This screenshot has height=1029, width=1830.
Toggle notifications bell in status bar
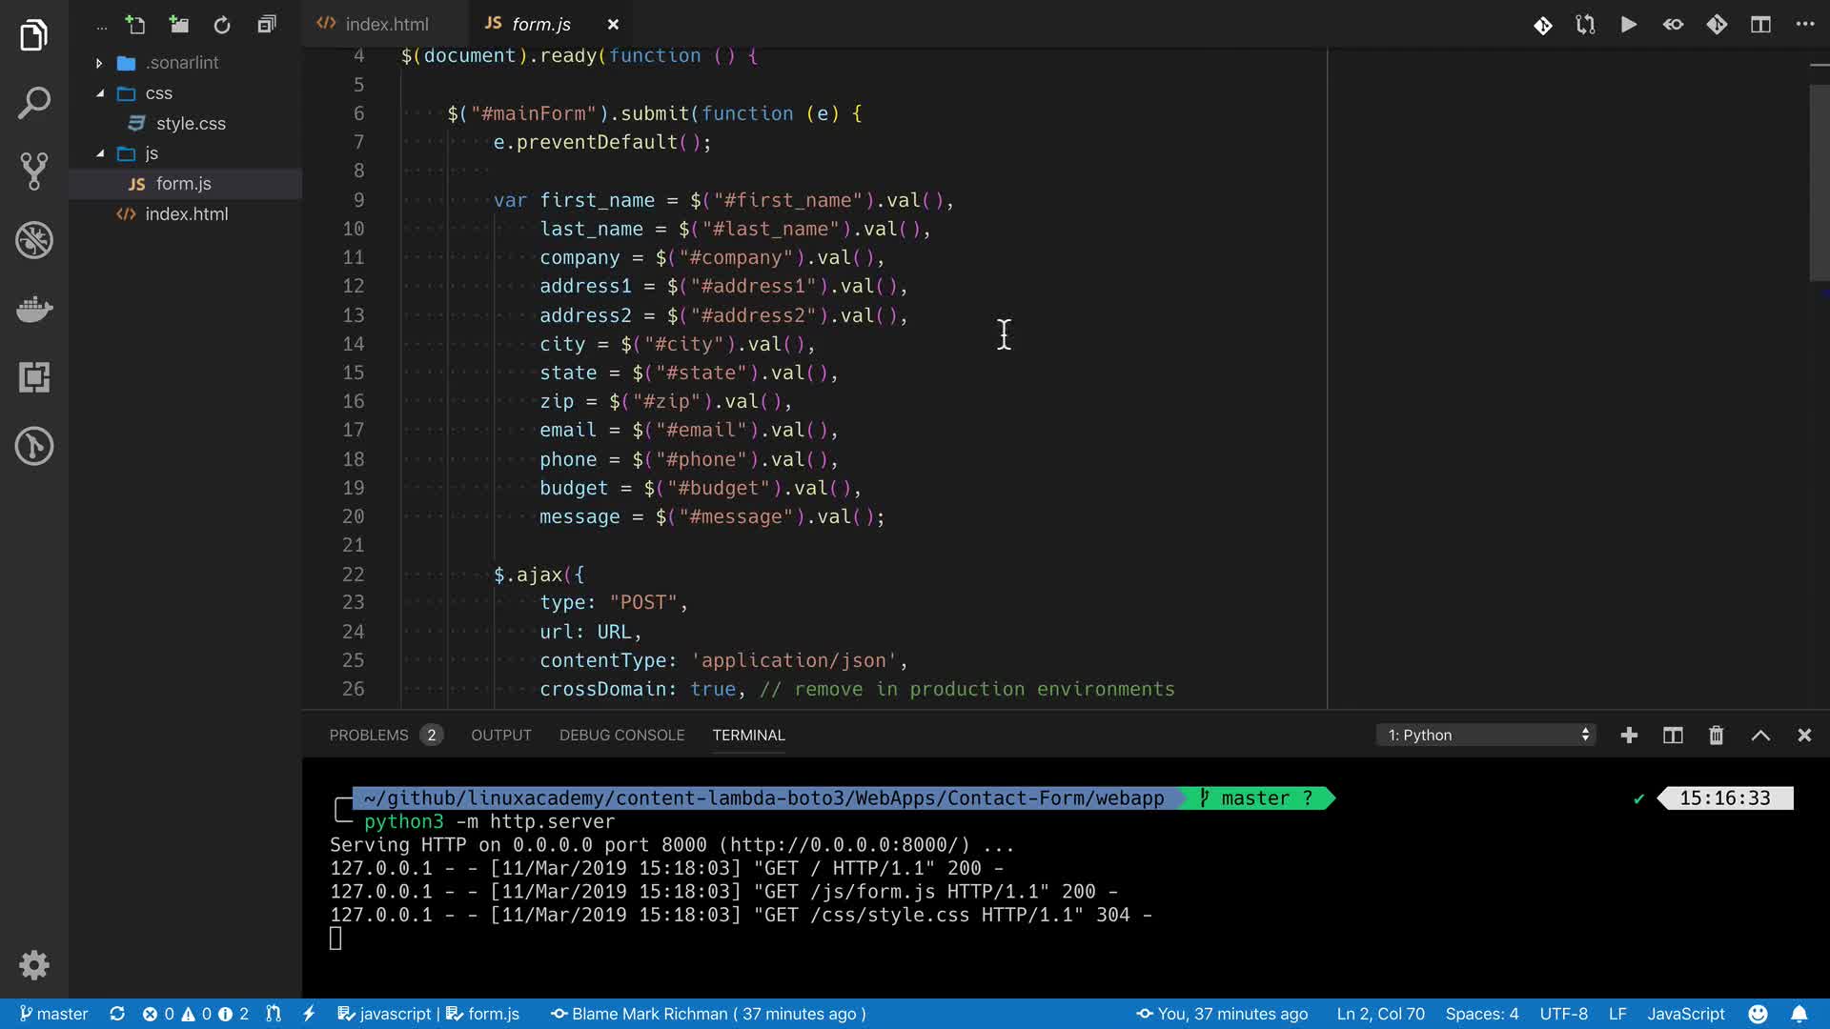[1799, 1014]
